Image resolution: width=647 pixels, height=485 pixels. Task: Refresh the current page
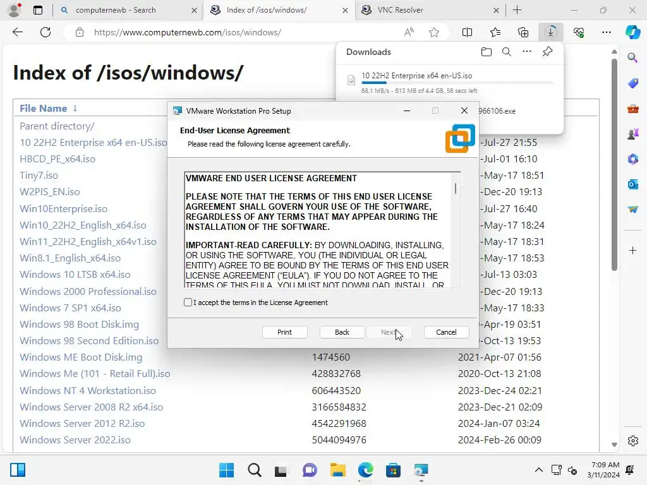coord(45,32)
